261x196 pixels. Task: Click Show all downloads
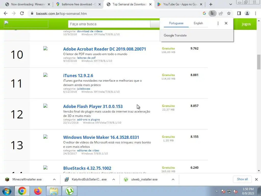[x=242, y=179]
